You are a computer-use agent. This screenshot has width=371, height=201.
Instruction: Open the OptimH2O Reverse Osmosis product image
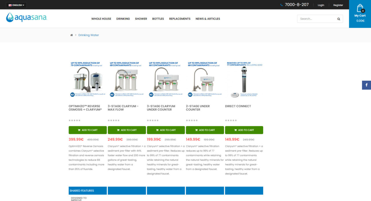(x=88, y=80)
